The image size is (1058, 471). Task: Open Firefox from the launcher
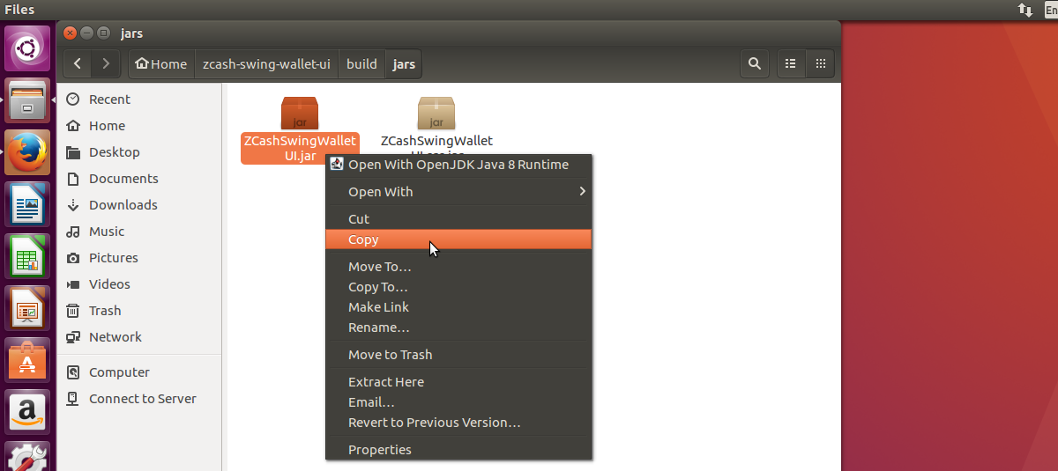(x=28, y=152)
